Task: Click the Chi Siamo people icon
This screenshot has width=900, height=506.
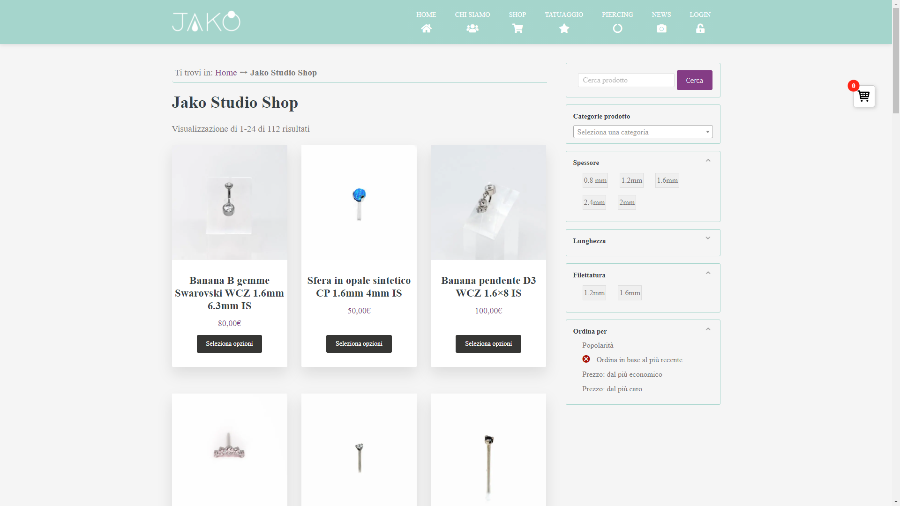Action: [472, 29]
